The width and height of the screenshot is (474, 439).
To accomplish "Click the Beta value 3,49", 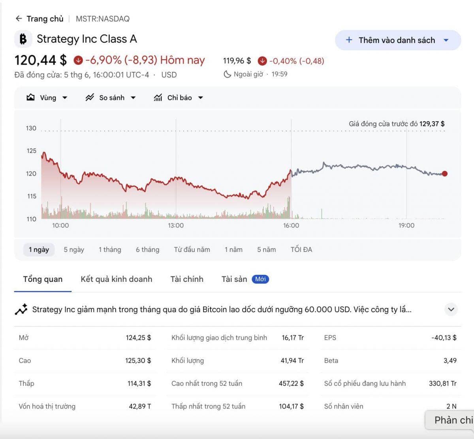I will point(450,361).
